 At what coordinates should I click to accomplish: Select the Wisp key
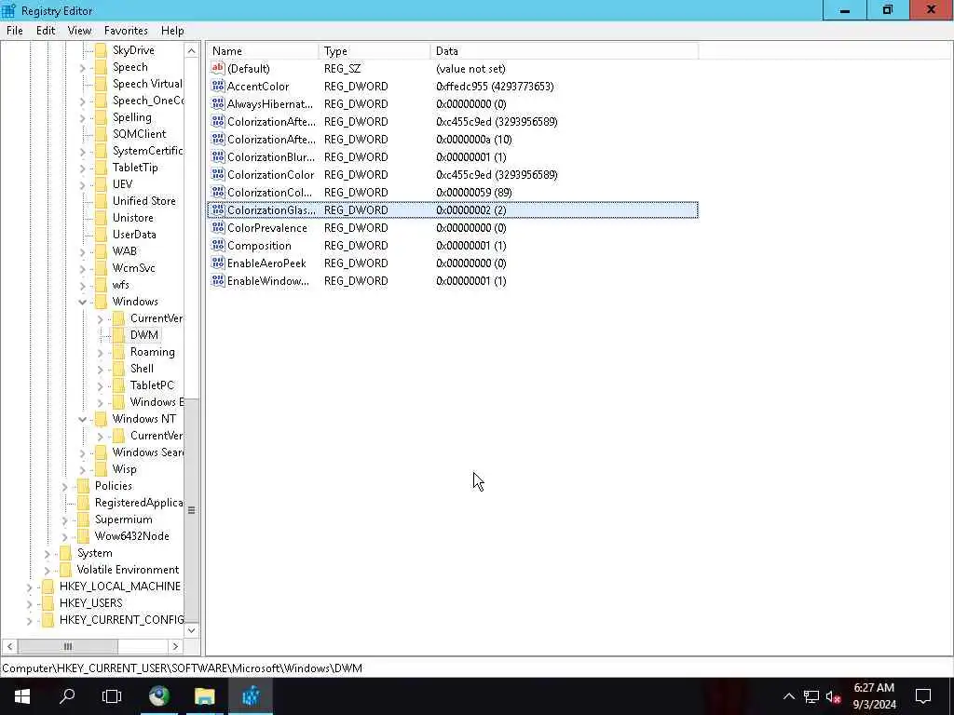click(124, 469)
